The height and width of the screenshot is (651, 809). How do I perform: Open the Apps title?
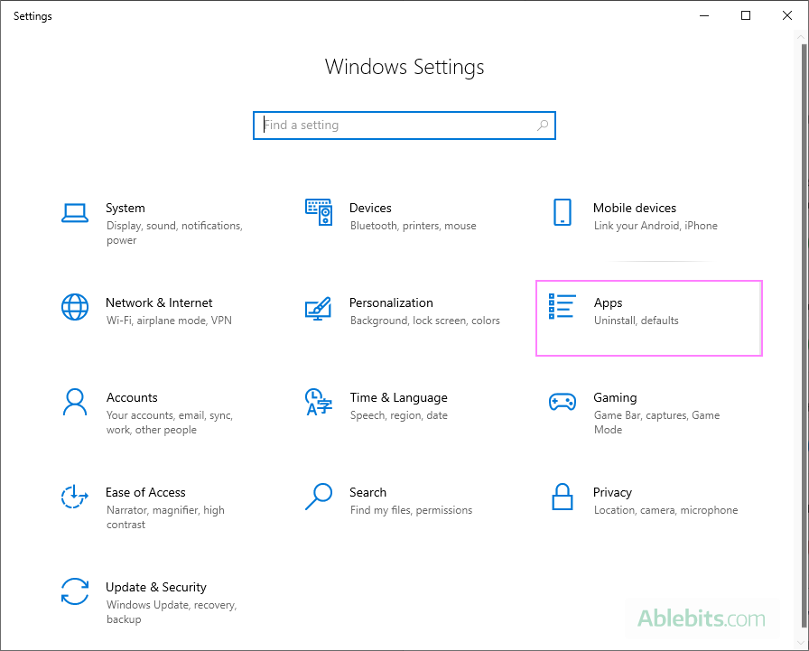[x=608, y=303]
